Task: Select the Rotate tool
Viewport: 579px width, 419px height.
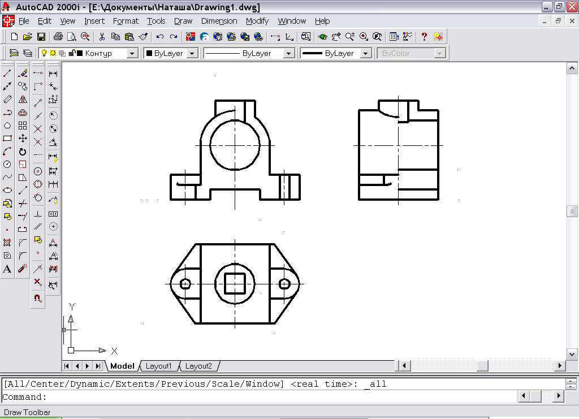Action: tap(23, 152)
